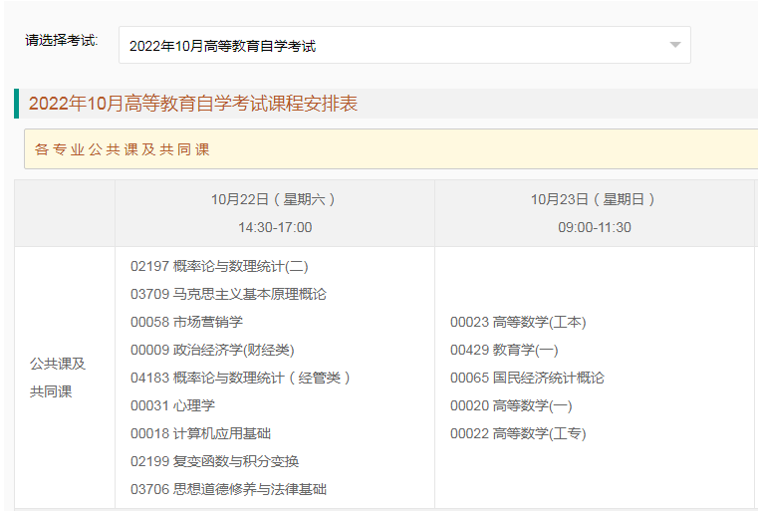Click course 03709 马克思主义基本原理概论
Image resolution: width=758 pixels, height=511 pixels.
[228, 294]
